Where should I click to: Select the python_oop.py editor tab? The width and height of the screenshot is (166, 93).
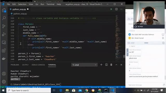tap(19, 9)
